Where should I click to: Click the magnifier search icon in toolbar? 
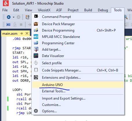[126, 17]
